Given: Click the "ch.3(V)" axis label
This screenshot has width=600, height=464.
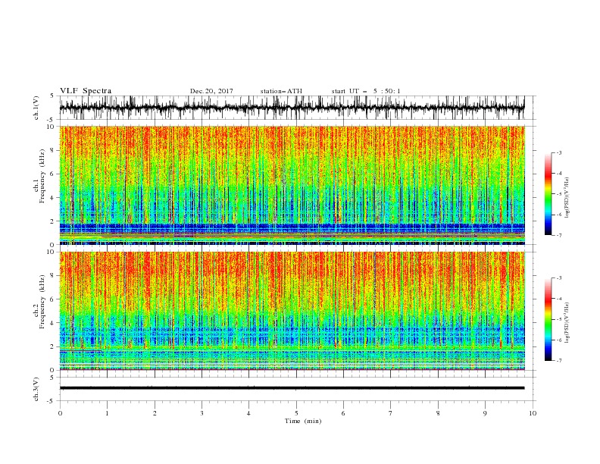Looking at the screenshot, I should [x=36, y=389].
